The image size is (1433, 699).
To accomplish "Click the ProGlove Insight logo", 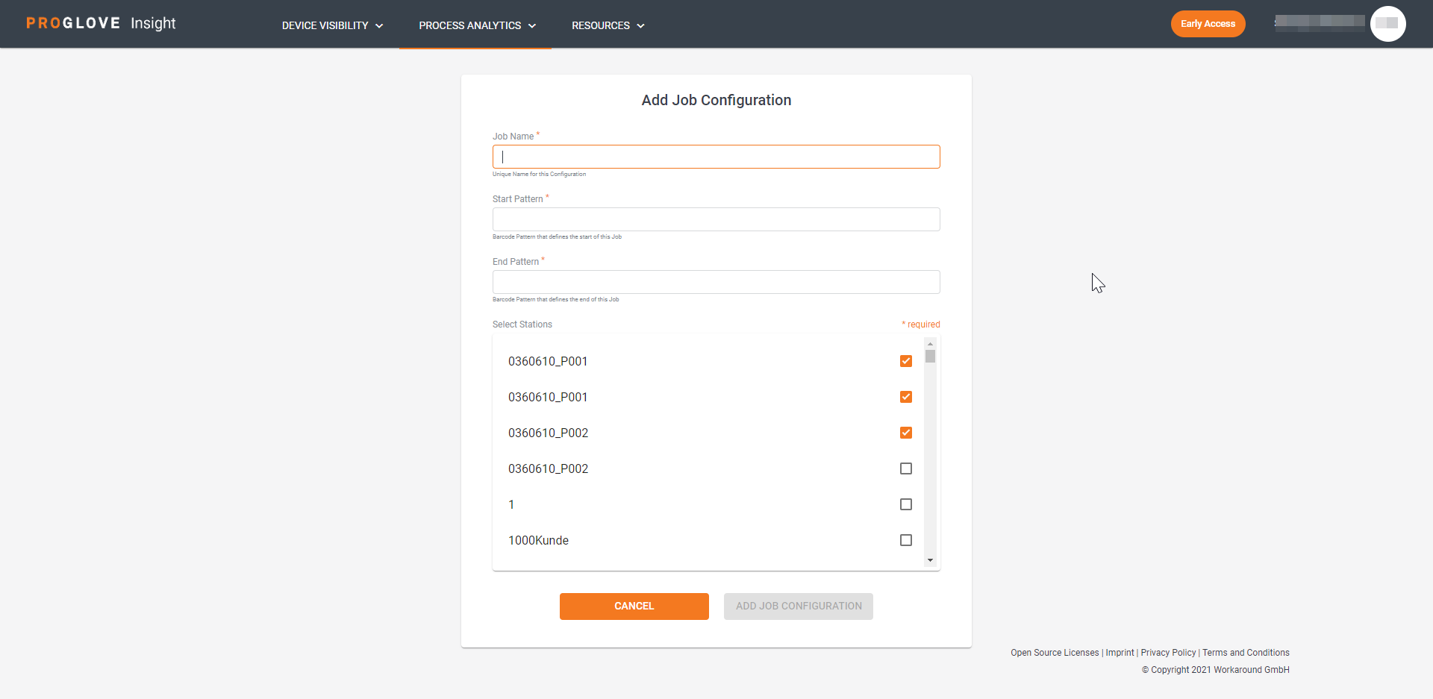I will point(101,23).
